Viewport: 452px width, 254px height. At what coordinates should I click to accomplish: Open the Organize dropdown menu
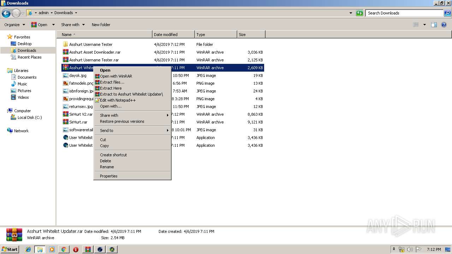click(14, 25)
